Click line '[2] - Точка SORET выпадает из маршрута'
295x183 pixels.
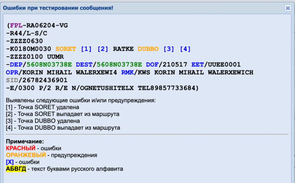click(63, 114)
